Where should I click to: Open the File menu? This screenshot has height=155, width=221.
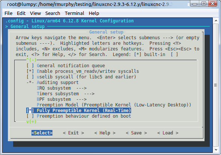pos(9,13)
